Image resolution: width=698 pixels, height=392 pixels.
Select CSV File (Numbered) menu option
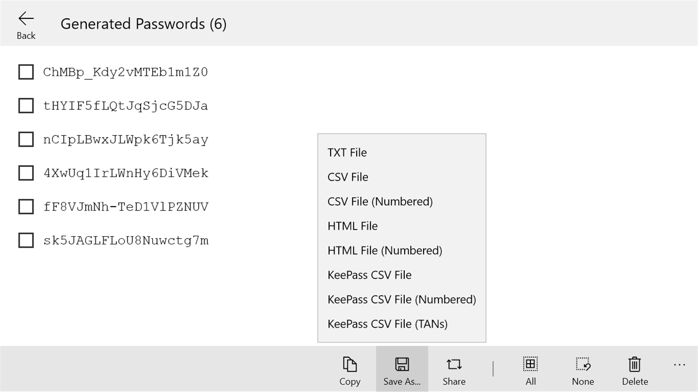(380, 201)
